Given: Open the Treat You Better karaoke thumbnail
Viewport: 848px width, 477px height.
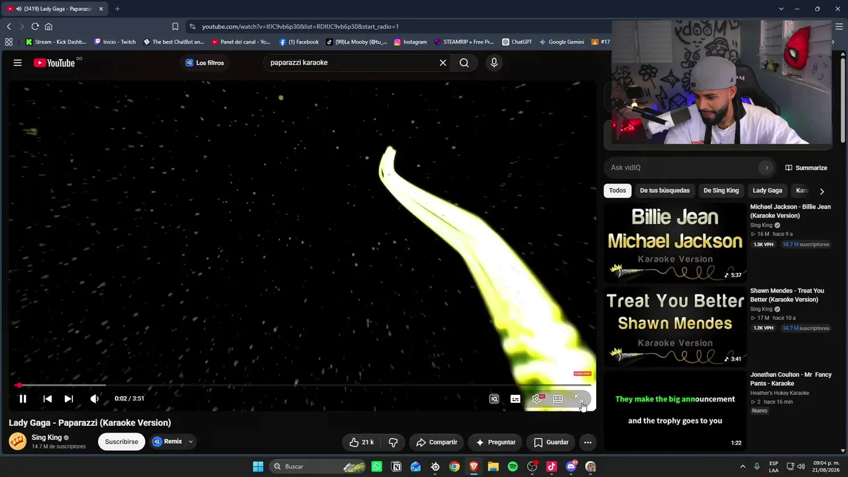Looking at the screenshot, I should (675, 327).
